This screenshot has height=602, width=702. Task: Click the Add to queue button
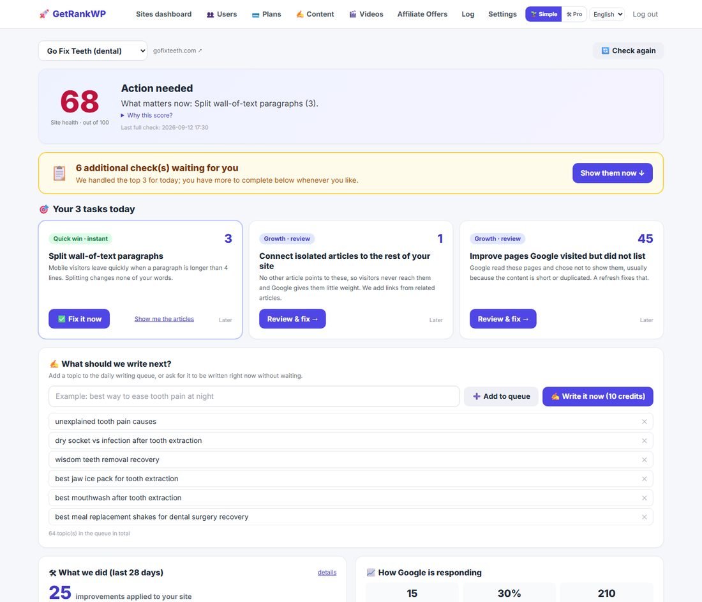[x=501, y=396]
